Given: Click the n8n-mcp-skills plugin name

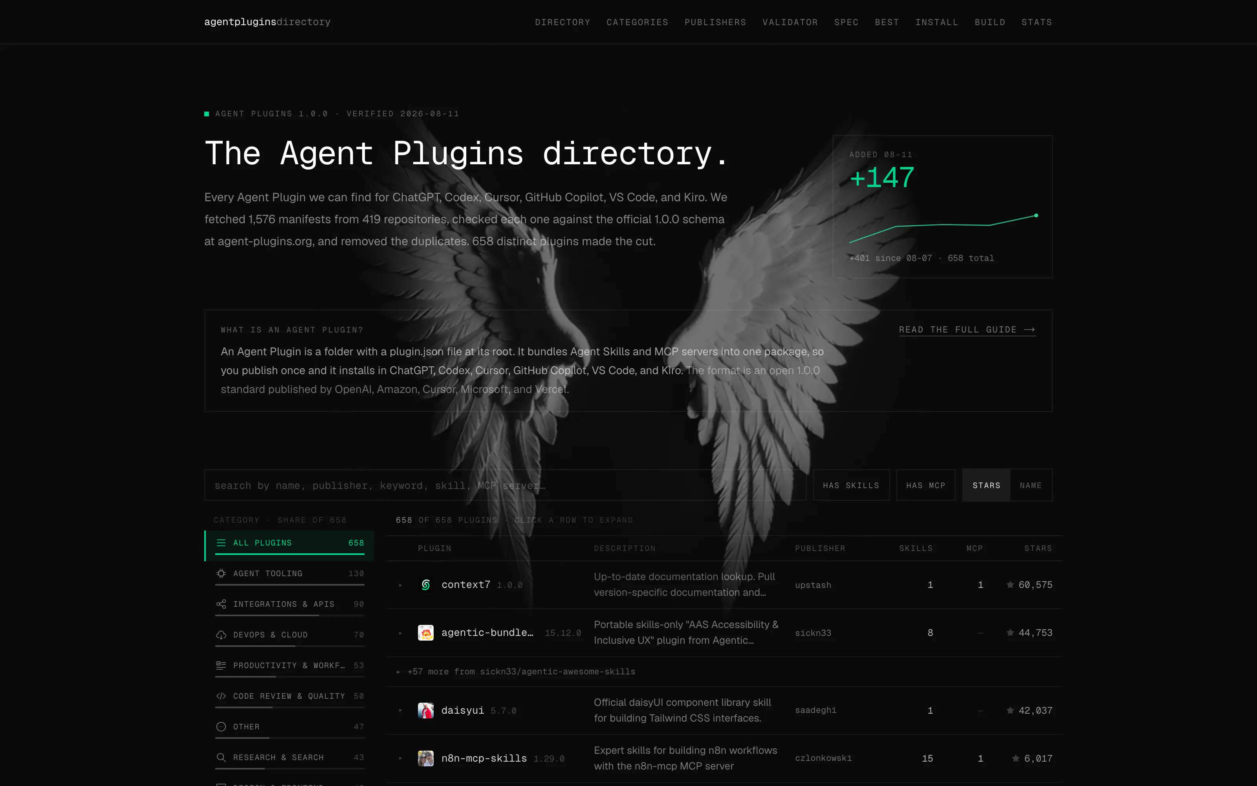Looking at the screenshot, I should tap(484, 758).
